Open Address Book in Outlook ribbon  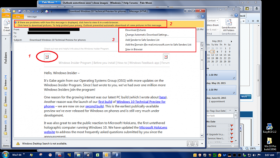coord(213,25)
